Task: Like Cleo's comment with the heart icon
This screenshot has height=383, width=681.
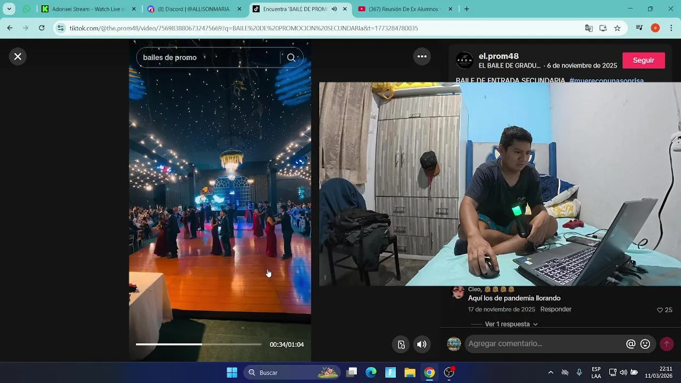Action: point(660,310)
